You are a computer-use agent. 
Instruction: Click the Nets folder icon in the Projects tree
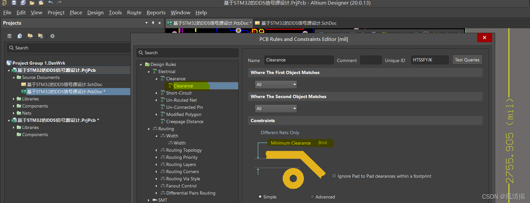click(19, 113)
